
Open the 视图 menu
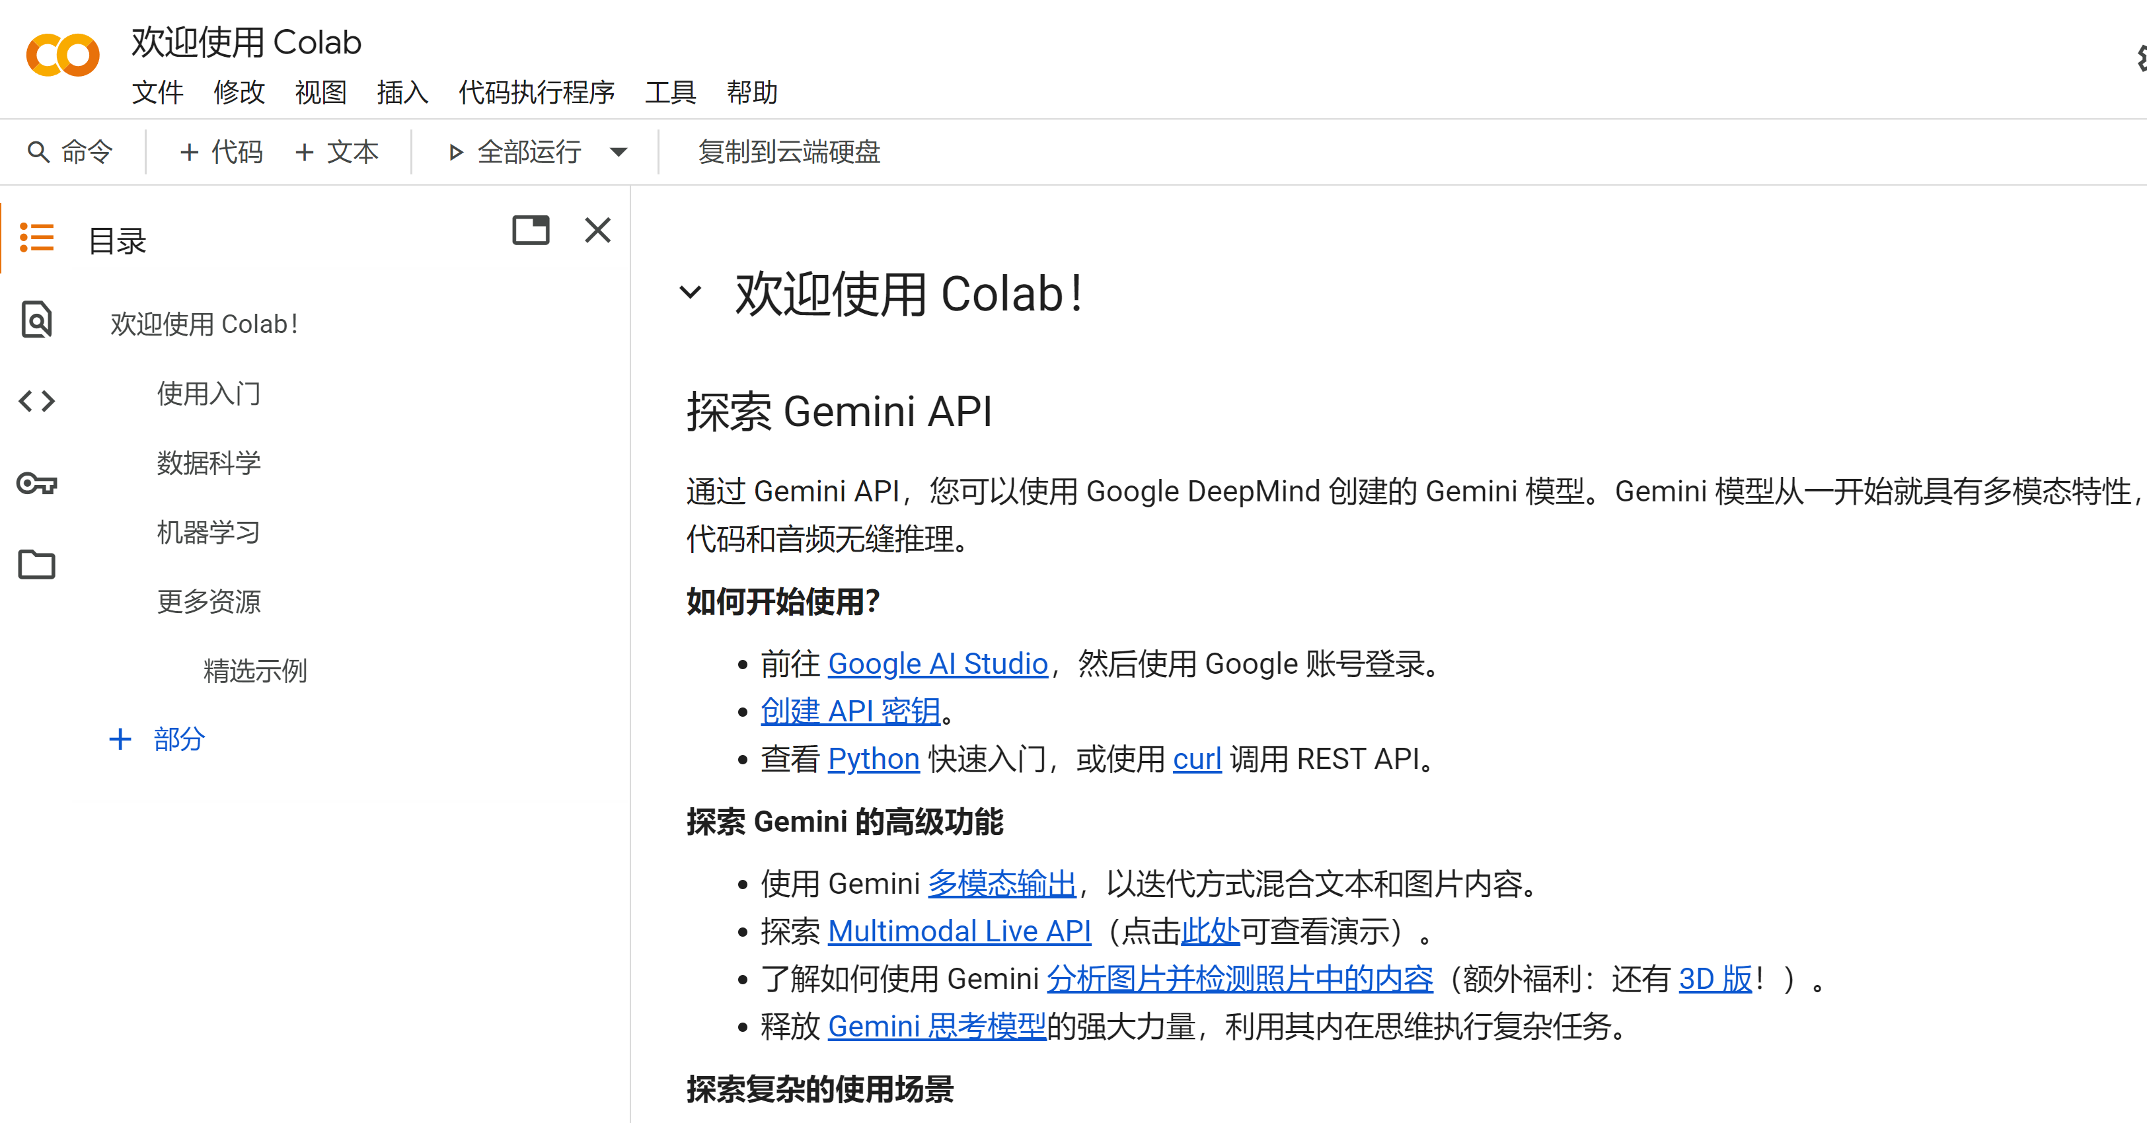point(321,92)
